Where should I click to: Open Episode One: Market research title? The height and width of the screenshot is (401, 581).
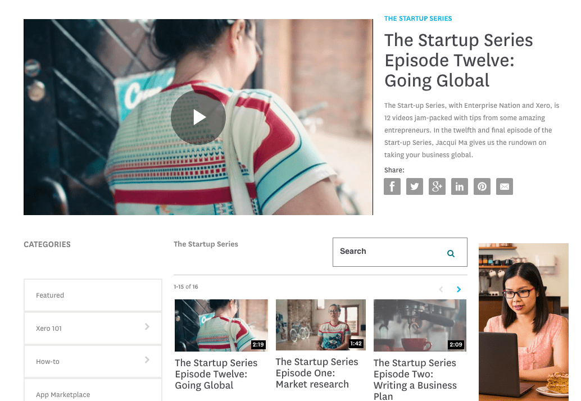click(x=317, y=373)
